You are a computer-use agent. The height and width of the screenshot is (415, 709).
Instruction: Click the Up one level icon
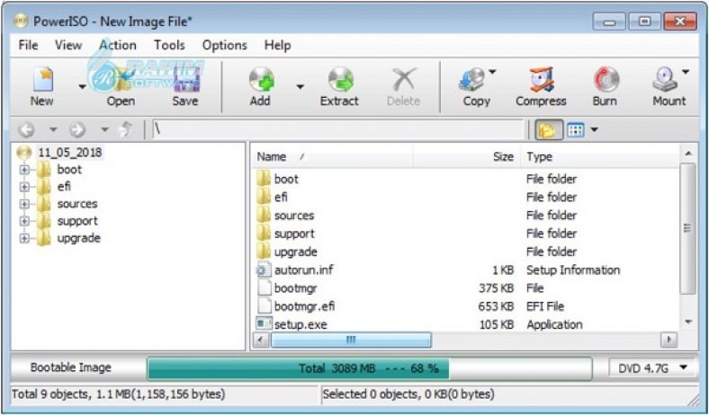point(126,130)
